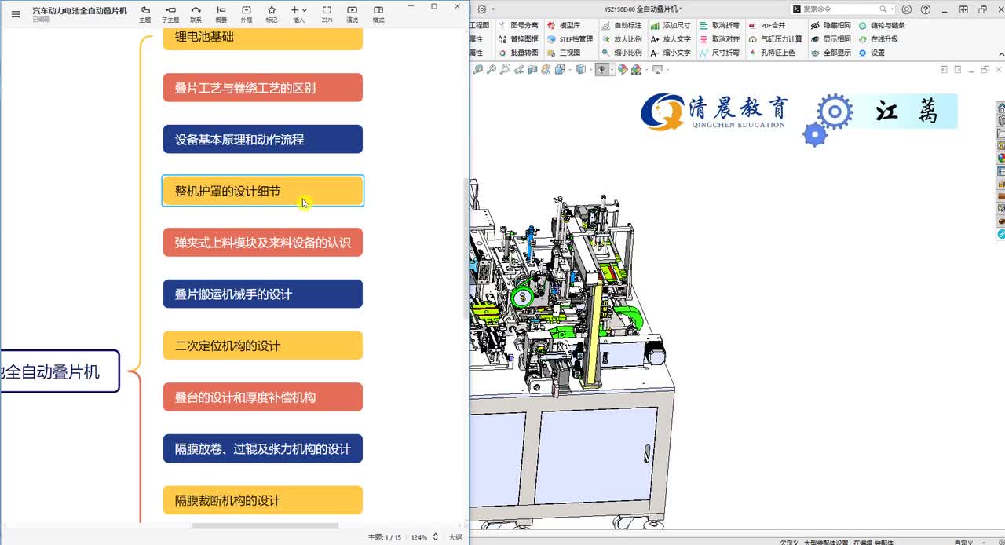Select the 隔膜放卷、过辊及张力机构的设计 topic
Image resolution: width=1005 pixels, height=545 pixels.
263,449
